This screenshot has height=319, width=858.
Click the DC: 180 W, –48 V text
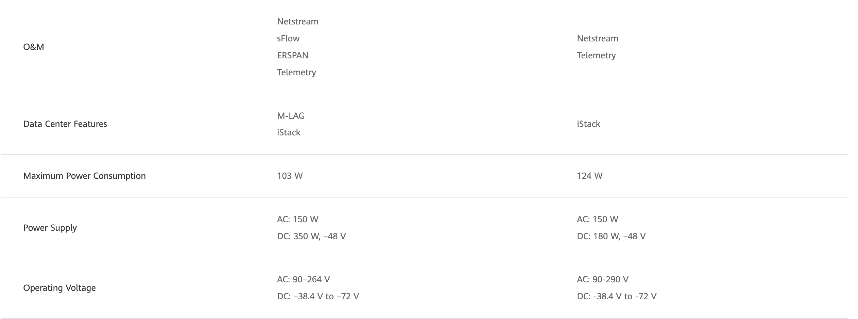(x=611, y=236)
